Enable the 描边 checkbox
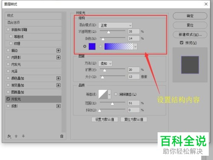Viewport: 213px width, 160px height. [8, 50]
